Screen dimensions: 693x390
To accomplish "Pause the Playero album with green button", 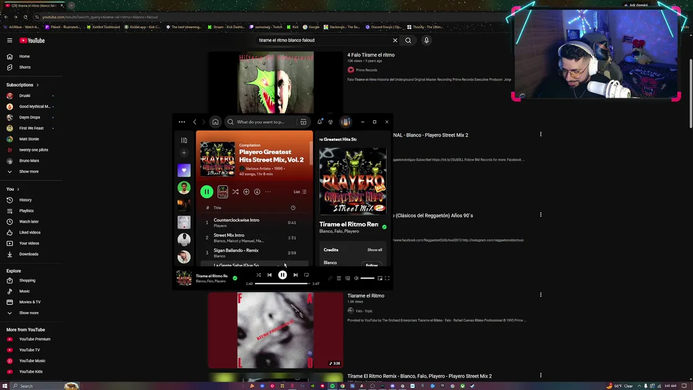I will [x=206, y=191].
